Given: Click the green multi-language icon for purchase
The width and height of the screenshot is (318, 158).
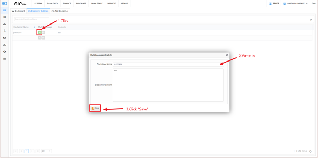Looking at the screenshot, I should coord(40,33).
